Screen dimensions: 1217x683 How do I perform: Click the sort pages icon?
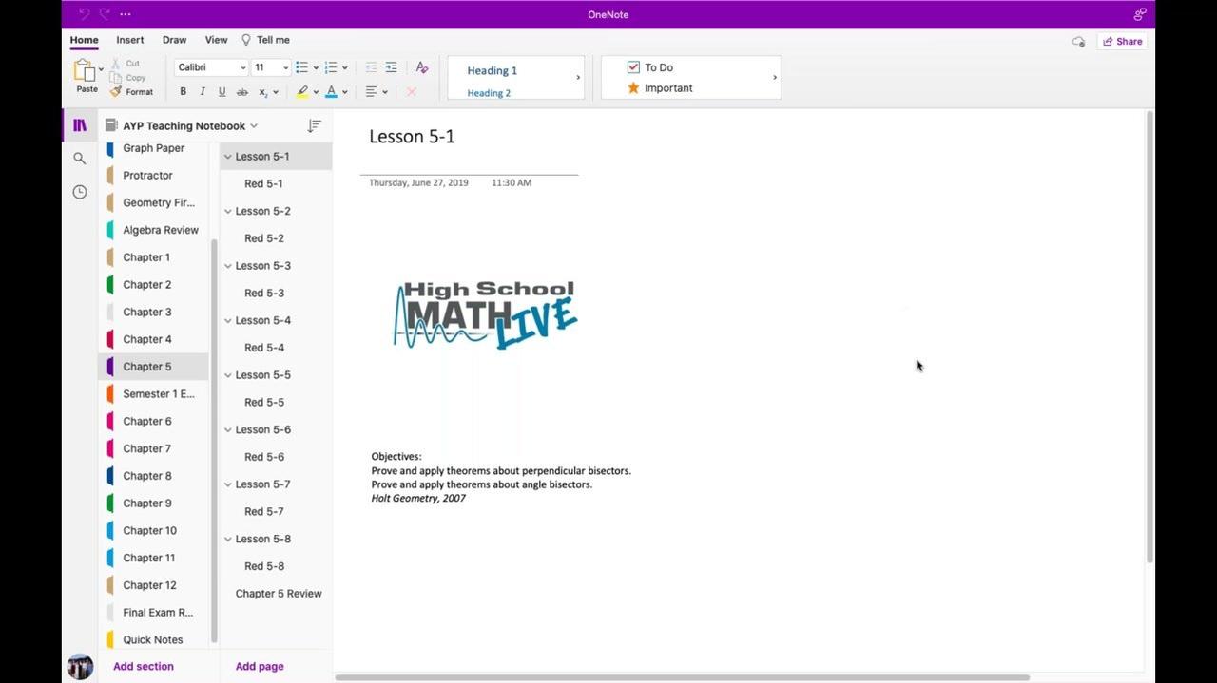point(314,125)
